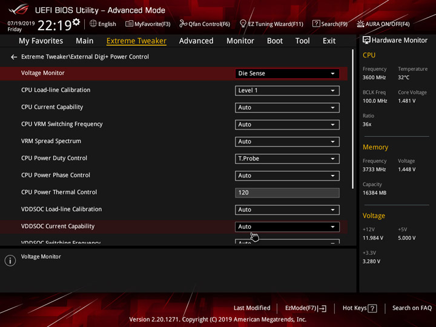Click the globe language icon
Screen dimensions: 436x327
[x=93, y=24]
